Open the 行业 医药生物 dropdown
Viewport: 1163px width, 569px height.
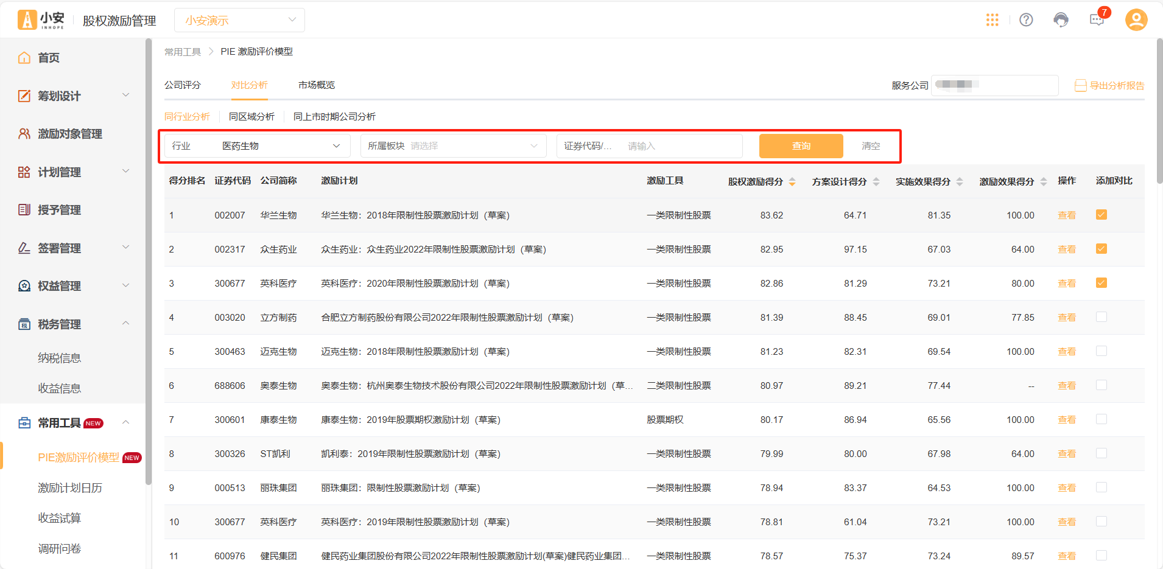pyautogui.click(x=258, y=146)
